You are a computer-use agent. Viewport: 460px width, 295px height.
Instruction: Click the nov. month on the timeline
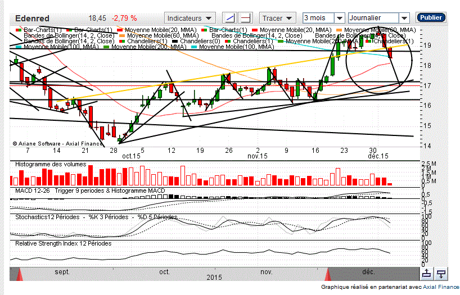[x=267, y=272]
